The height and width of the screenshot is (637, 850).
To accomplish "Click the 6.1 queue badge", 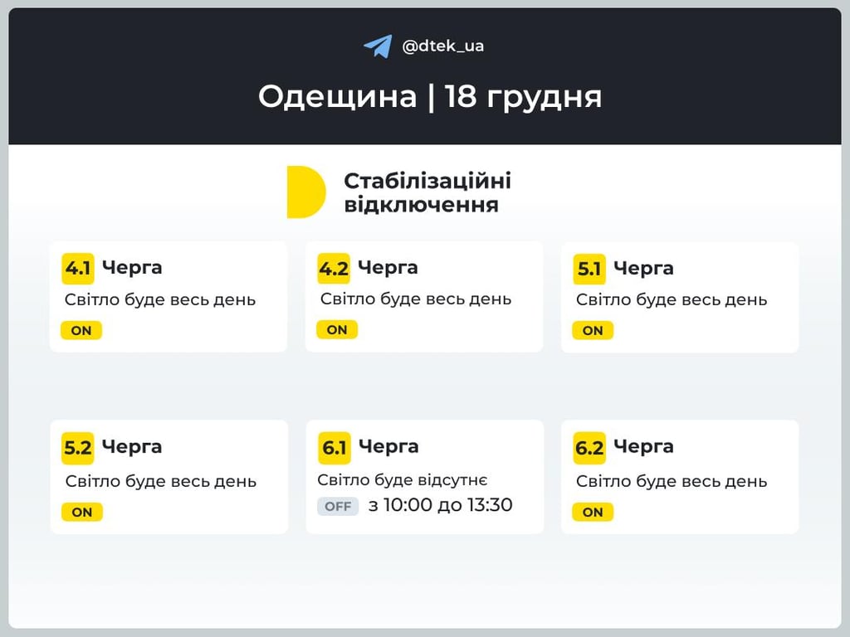I will pos(335,447).
